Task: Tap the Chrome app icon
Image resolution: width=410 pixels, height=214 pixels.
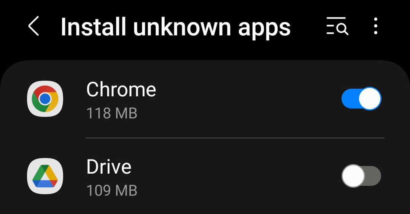Action: click(45, 99)
